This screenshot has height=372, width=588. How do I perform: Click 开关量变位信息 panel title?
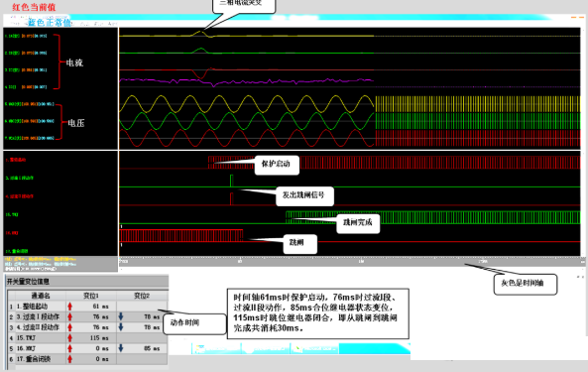(x=28, y=282)
